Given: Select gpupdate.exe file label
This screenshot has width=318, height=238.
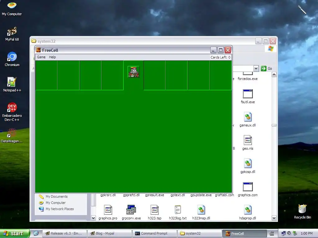Looking at the screenshot, I should (201, 195).
